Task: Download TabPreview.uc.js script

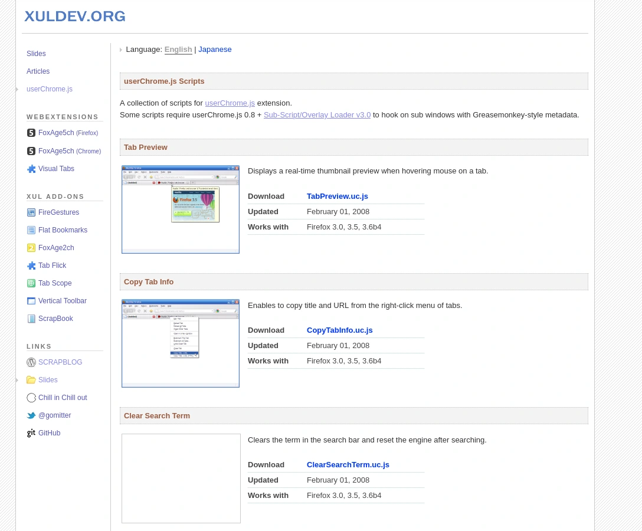Action: point(337,196)
